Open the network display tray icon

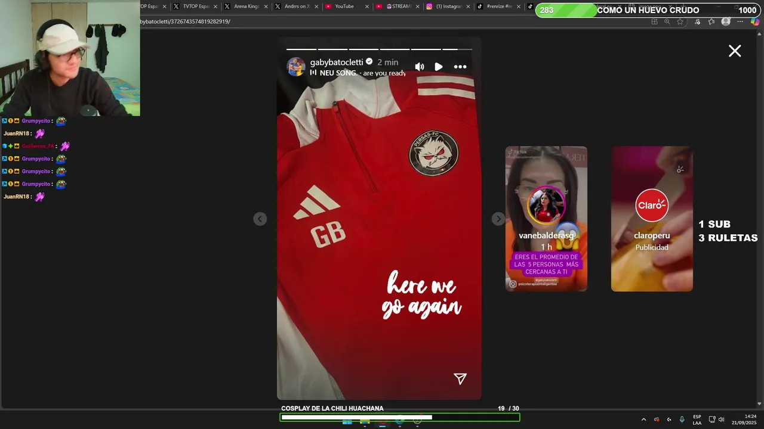pos(712,419)
